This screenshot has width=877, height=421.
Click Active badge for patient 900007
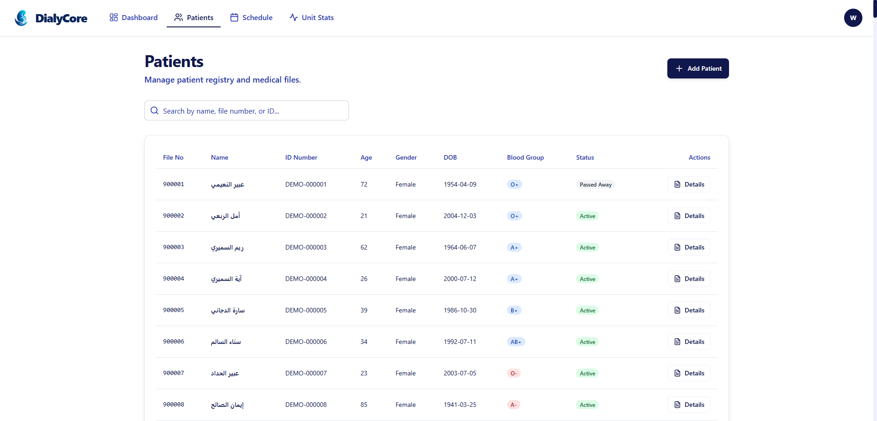pos(587,374)
